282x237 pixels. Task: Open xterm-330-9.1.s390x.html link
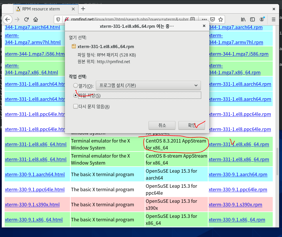(x=32, y=205)
